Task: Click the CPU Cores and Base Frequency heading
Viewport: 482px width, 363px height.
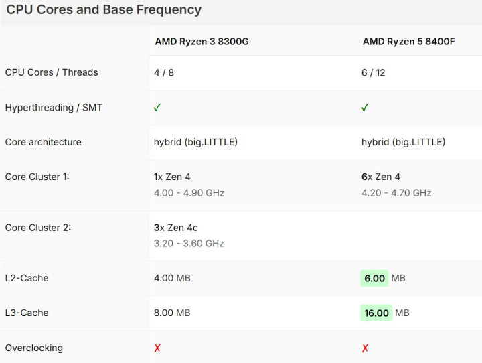Action: click(104, 10)
